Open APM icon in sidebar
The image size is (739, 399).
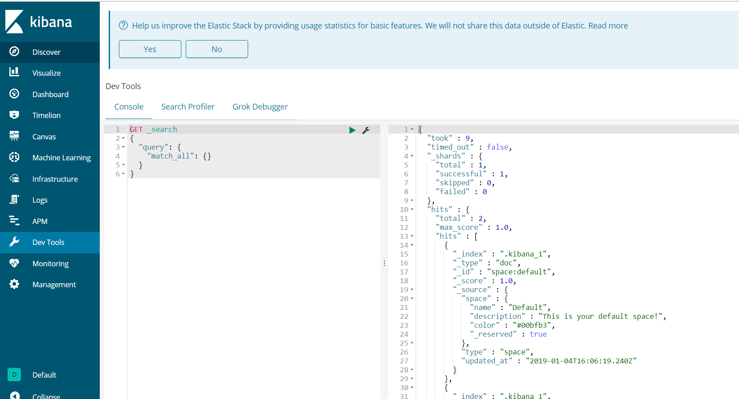click(14, 221)
